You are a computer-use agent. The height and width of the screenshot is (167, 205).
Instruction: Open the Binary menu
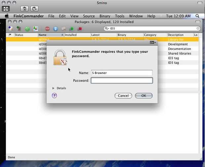tap(105, 16)
